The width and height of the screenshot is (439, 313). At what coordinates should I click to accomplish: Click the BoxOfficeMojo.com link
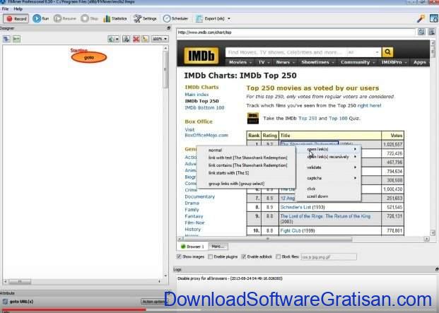click(206, 135)
